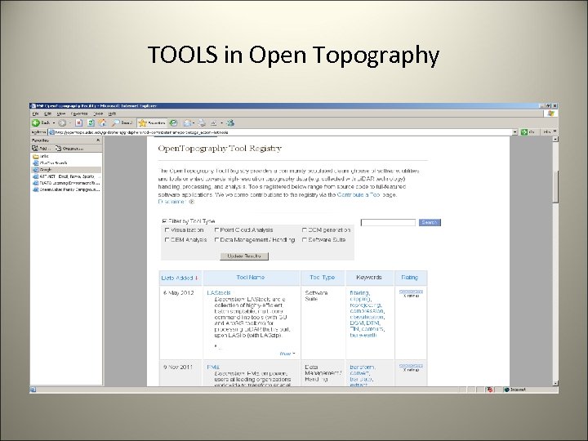Check the DEM Analysis checkbox

click(x=167, y=239)
